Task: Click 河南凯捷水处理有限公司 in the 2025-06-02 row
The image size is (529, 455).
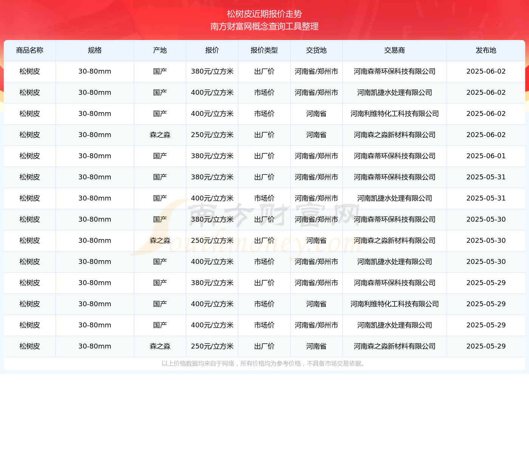Action: 394,93
